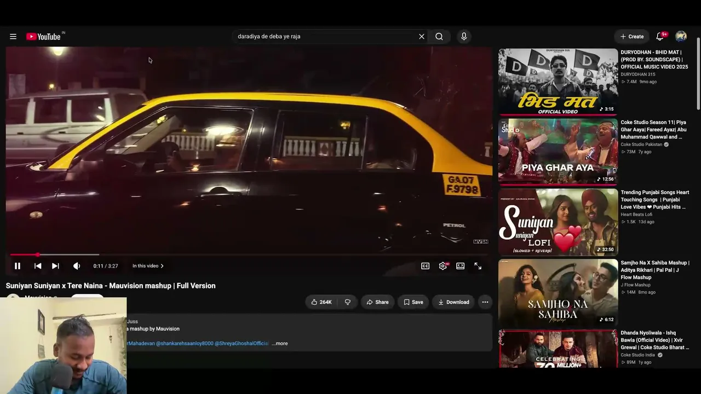Open the notifications bell
This screenshot has width=701, height=394.
[x=660, y=37]
